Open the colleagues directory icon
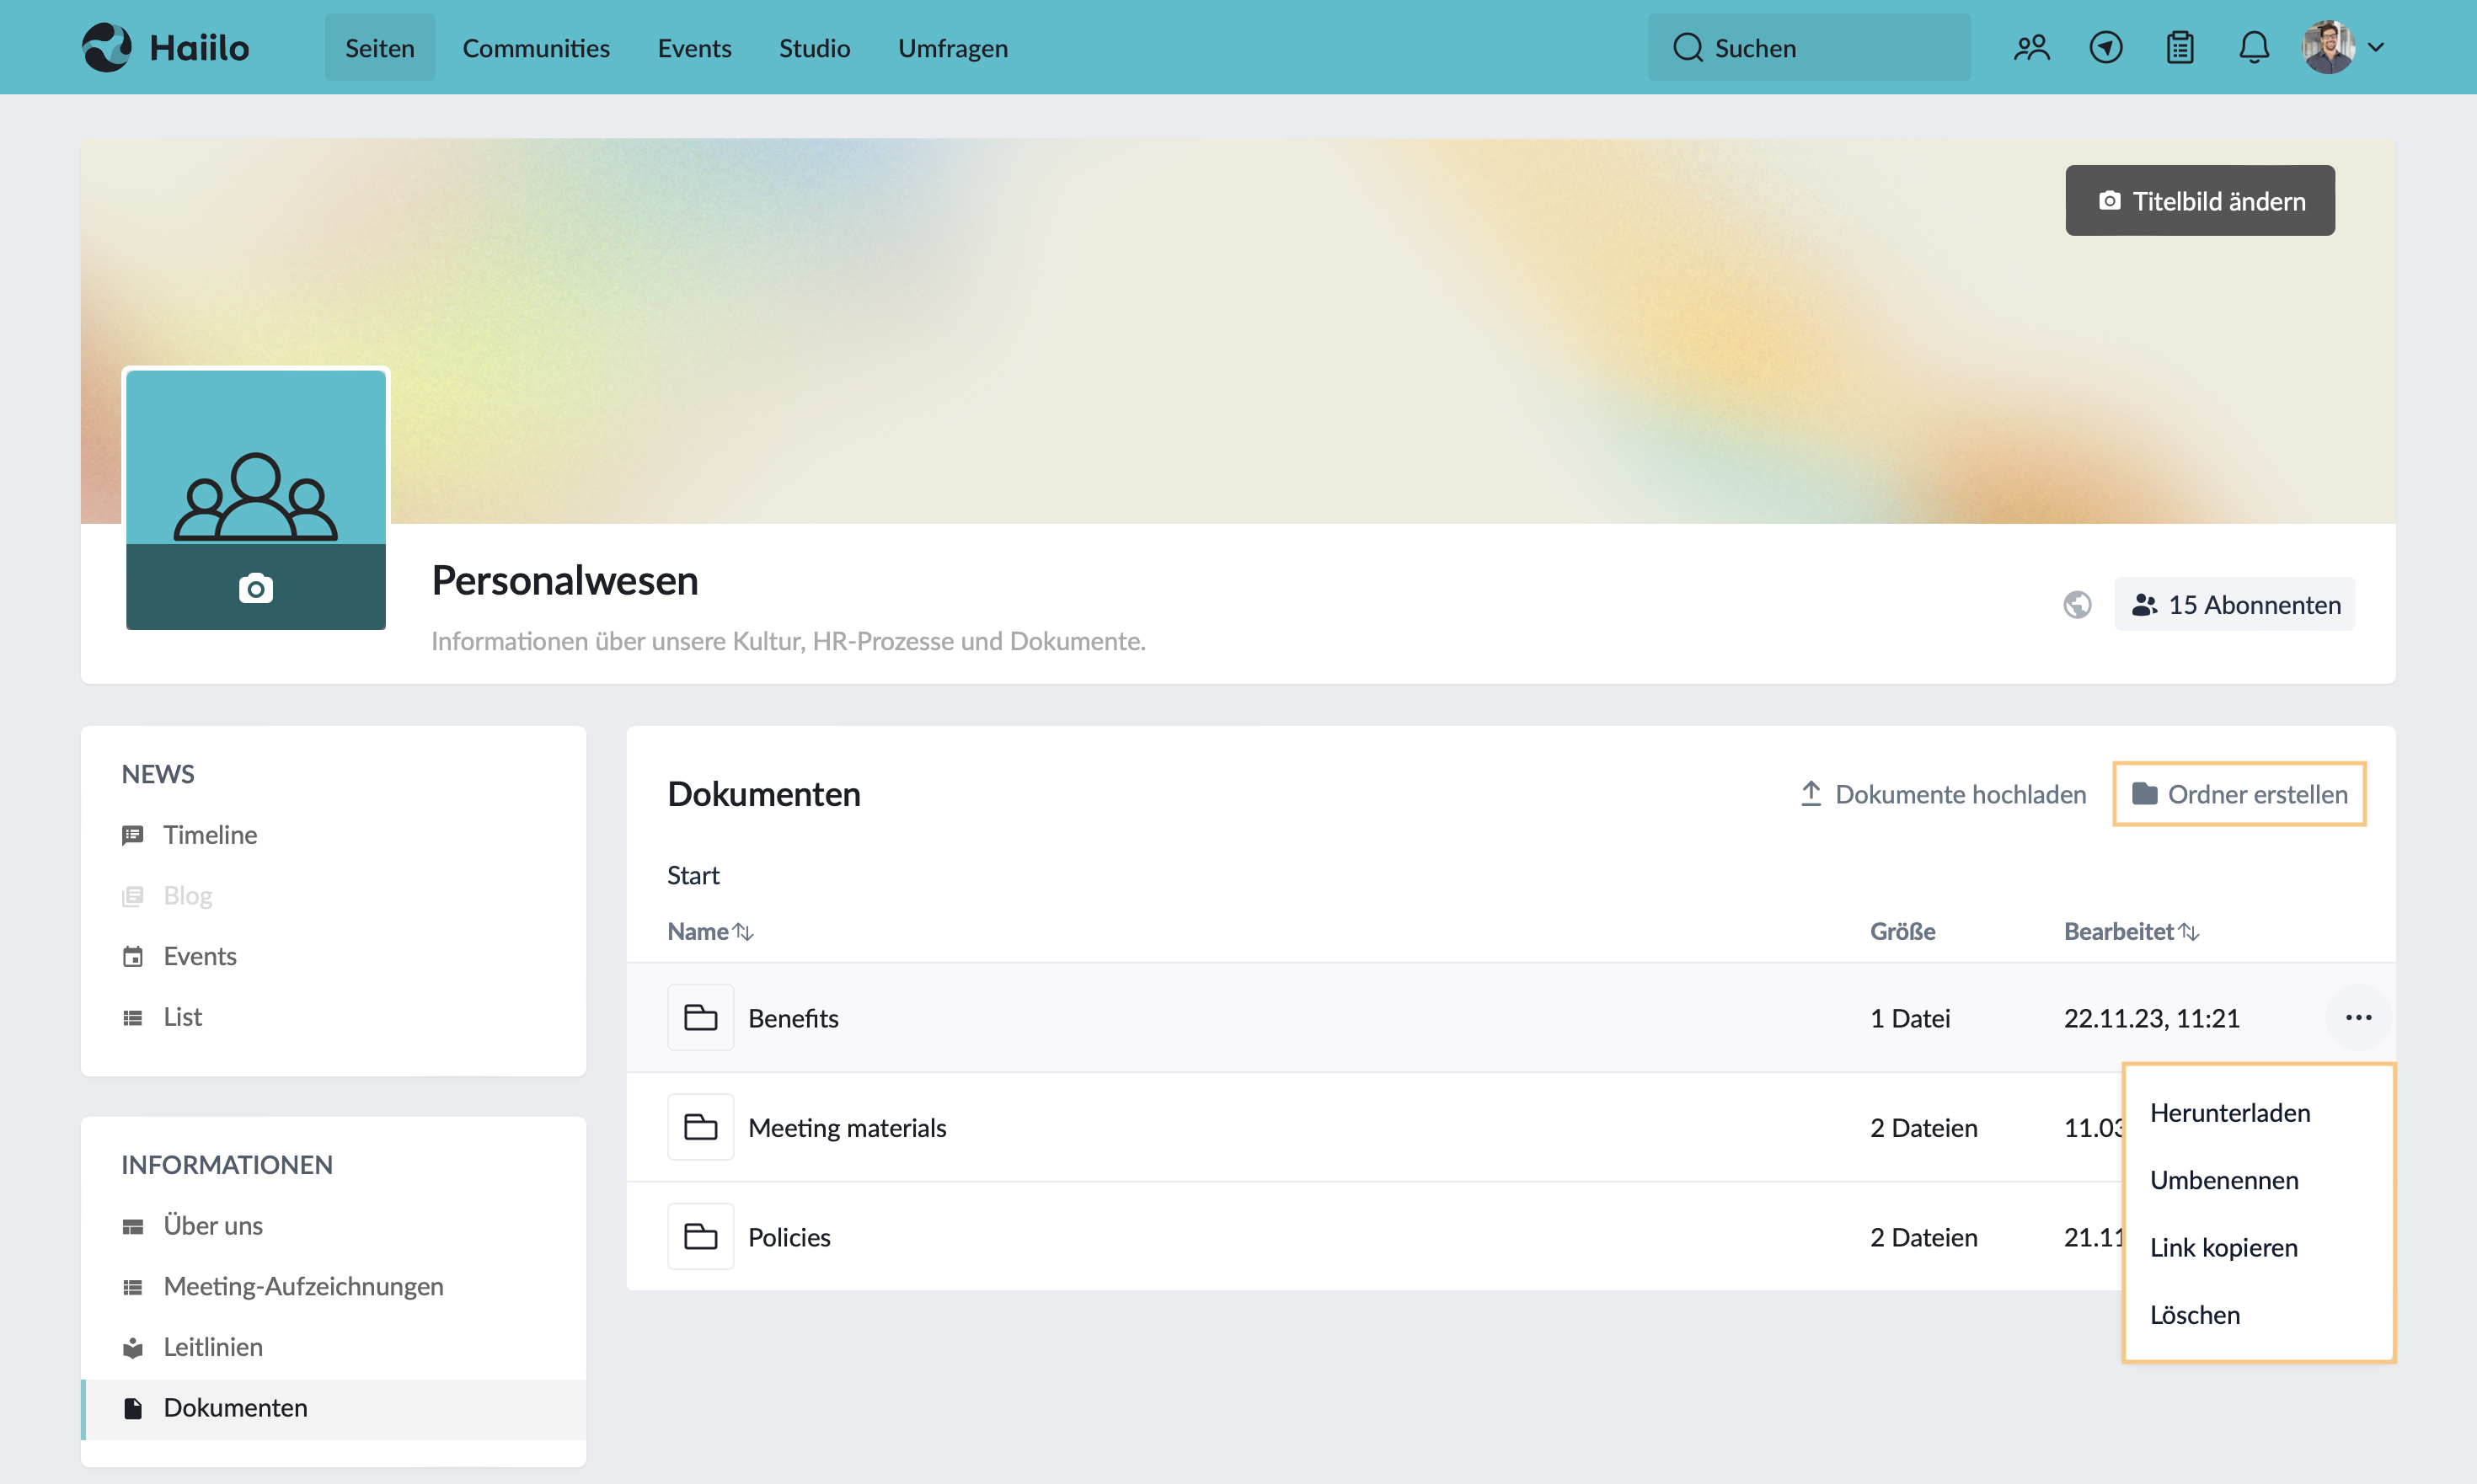This screenshot has width=2477, height=1484. 2030,47
